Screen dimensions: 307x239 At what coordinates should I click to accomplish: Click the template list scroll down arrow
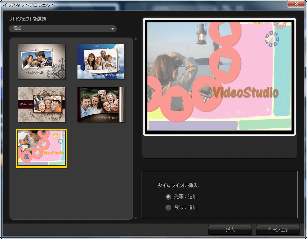[135, 218]
